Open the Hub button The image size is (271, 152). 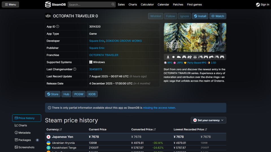(x=66, y=94)
